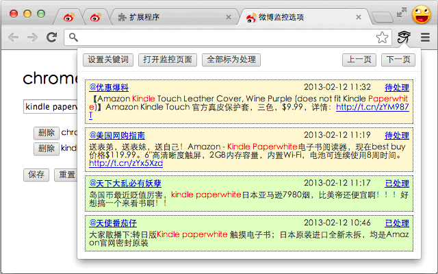Click the keyword input field with kindle text
The width and height of the screenshot is (438, 274).
[x=51, y=107]
